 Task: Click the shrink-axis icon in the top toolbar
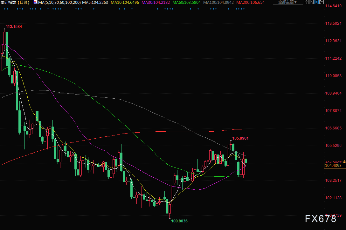pos(311,2)
